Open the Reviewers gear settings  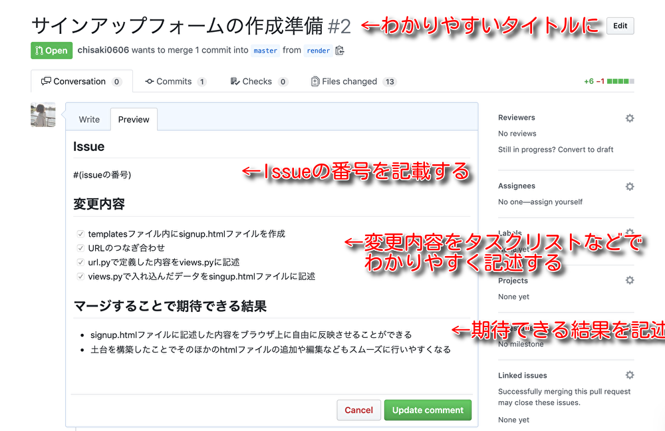(630, 118)
